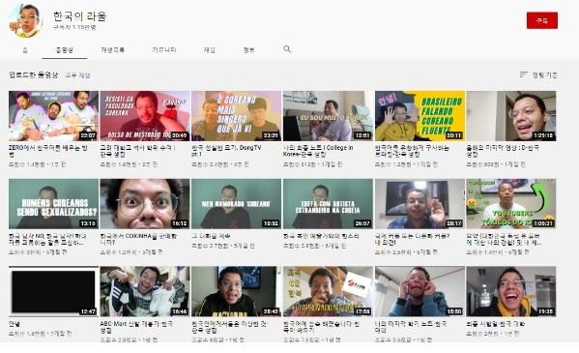Play the 1:25:18 long video thumbnail
The width and height of the screenshot is (579, 353).
pyautogui.click(x=511, y=116)
